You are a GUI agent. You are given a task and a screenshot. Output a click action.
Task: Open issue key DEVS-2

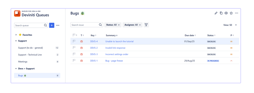[94, 48]
